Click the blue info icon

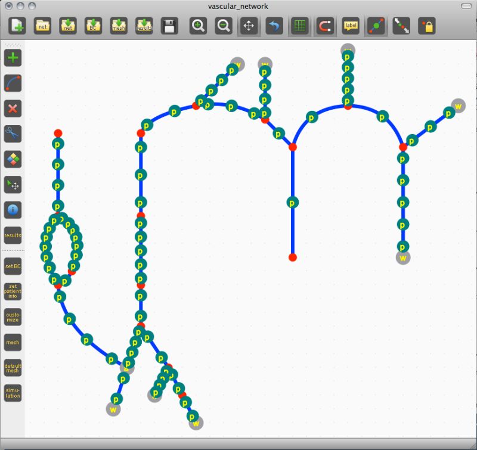13,210
